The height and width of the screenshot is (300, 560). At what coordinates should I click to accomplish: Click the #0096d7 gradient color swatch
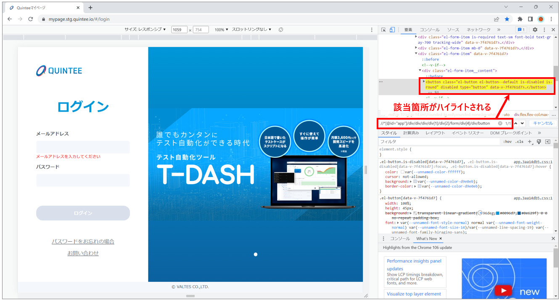(499, 213)
